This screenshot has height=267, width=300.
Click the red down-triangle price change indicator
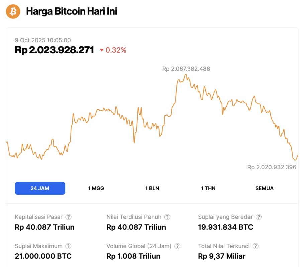pyautogui.click(x=102, y=50)
